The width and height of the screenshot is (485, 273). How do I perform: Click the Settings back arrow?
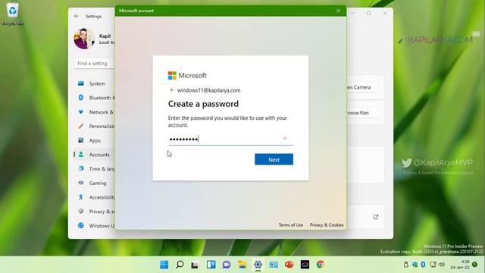[x=77, y=16]
